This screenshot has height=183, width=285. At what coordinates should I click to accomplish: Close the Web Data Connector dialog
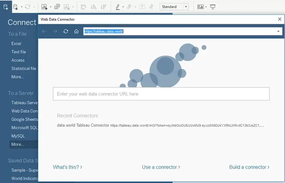pos(280,19)
